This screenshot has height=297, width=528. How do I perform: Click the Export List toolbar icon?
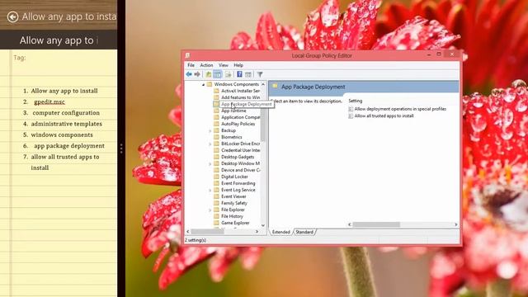tap(228, 74)
